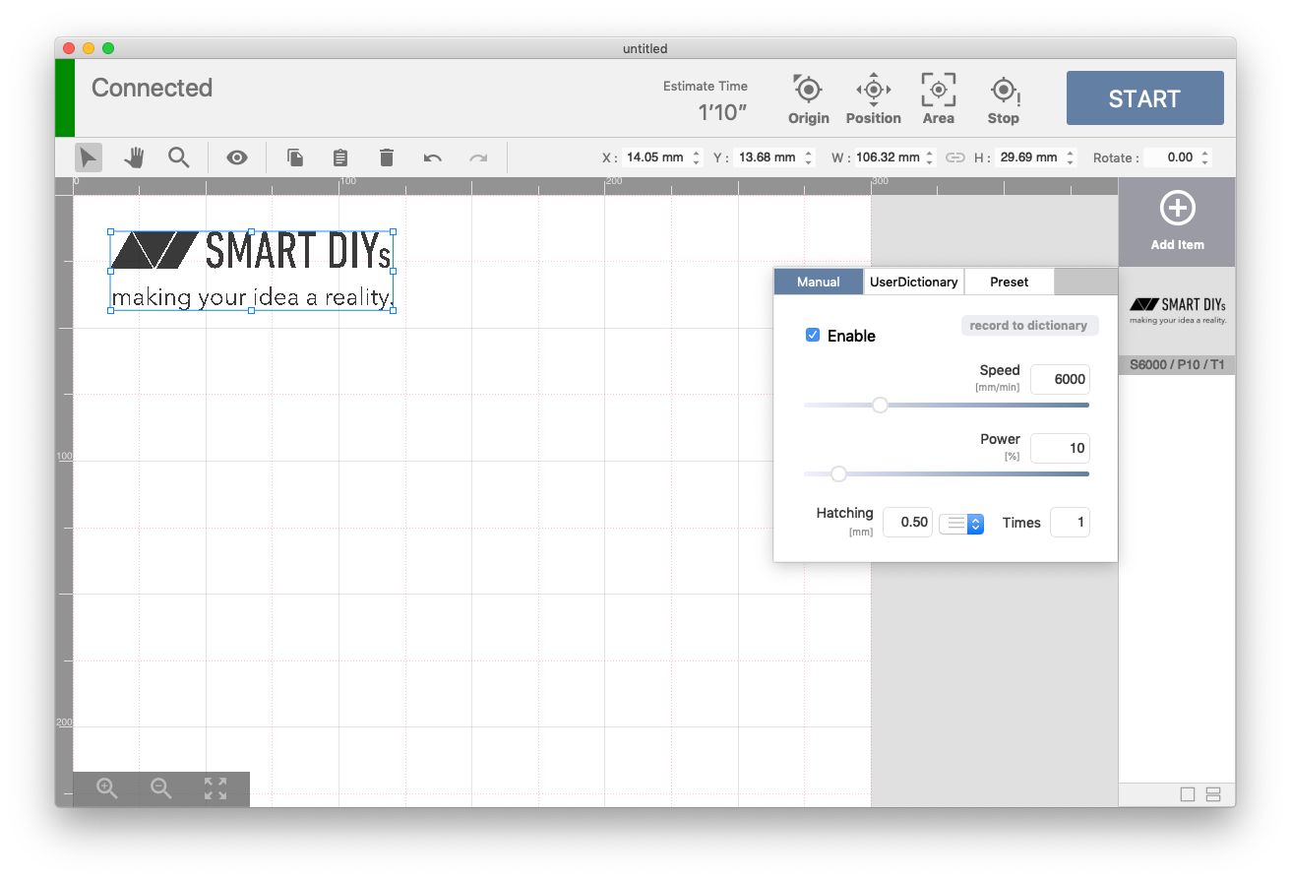
Task: Click the Speed value field
Action: (x=1060, y=379)
